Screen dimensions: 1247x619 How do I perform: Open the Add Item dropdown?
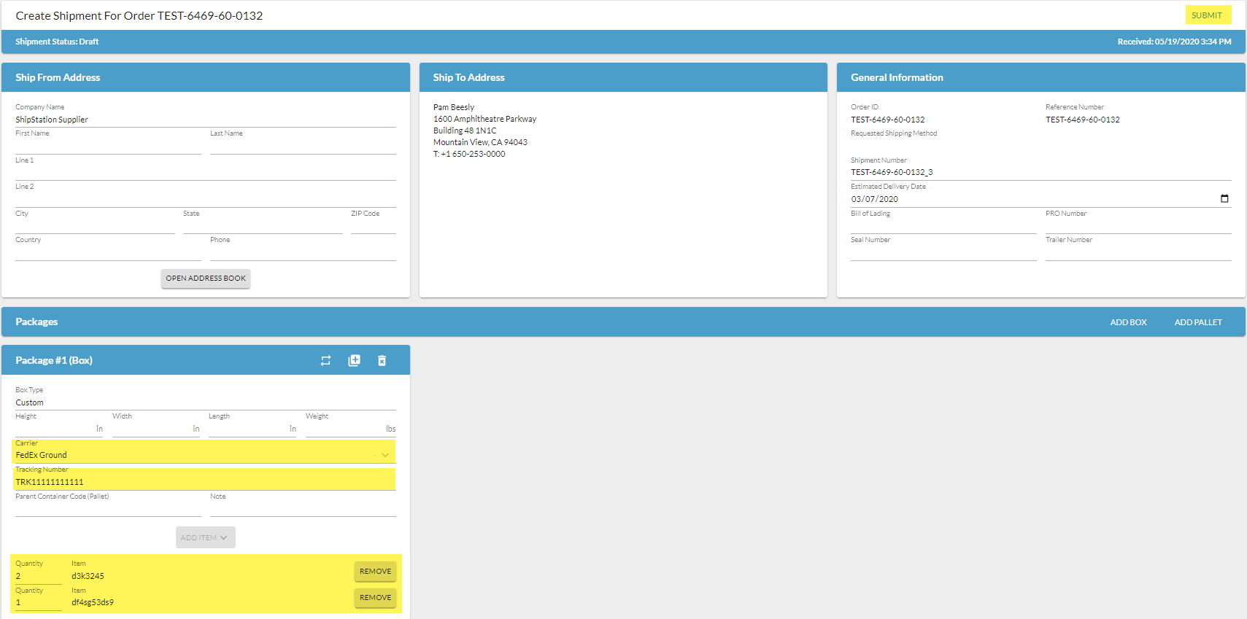(205, 538)
